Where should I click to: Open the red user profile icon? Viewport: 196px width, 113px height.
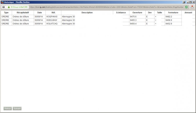(192, 7)
